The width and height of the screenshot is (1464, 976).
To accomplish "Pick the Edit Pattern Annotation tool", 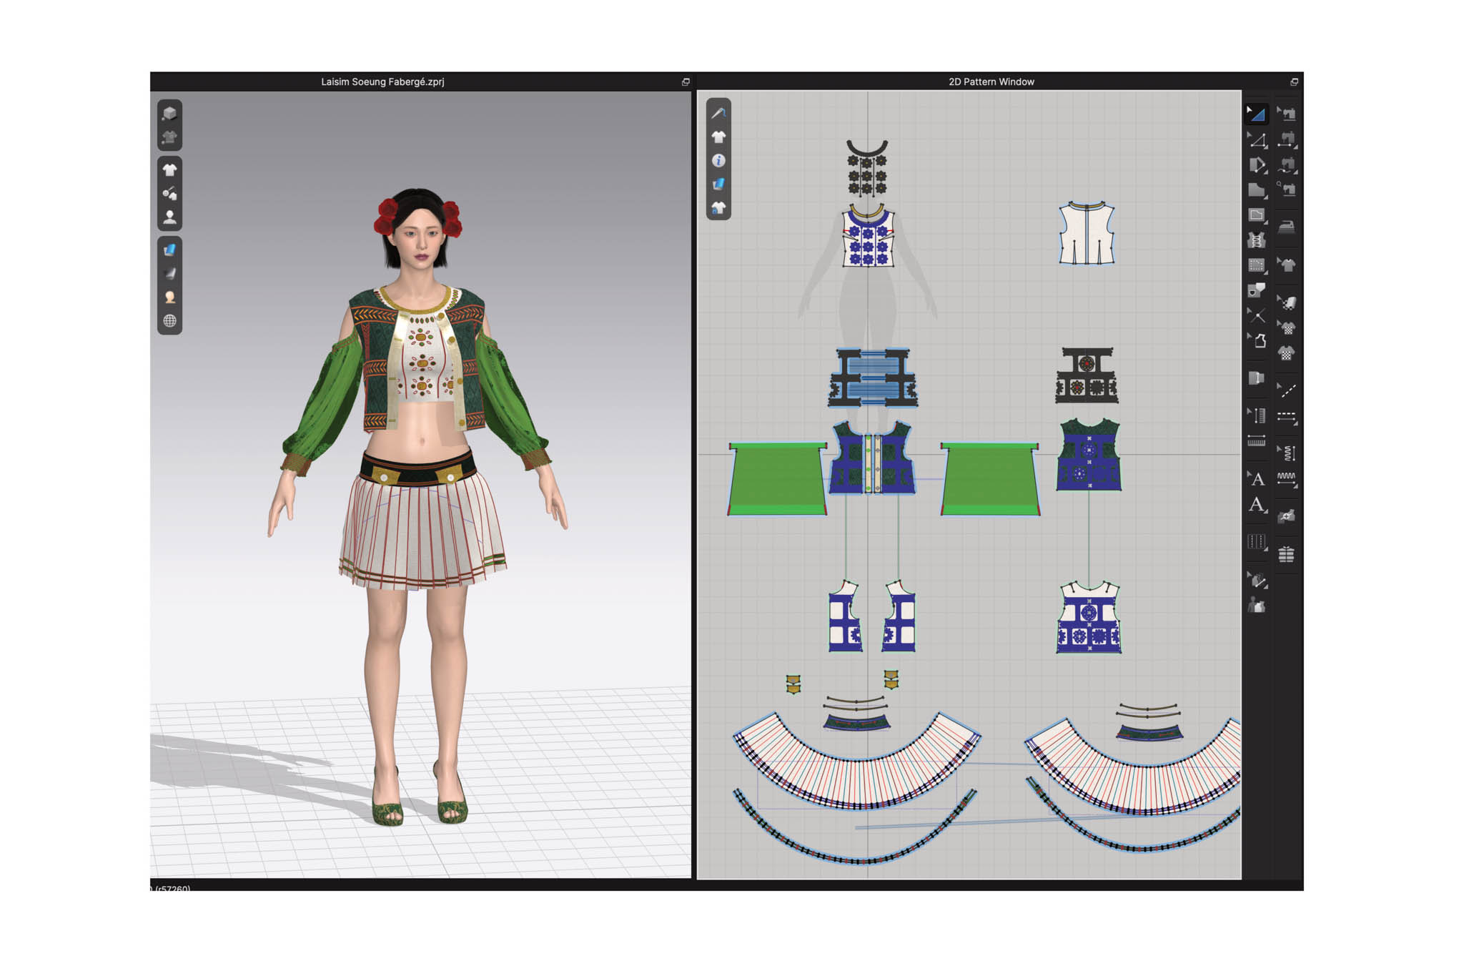I will [1257, 479].
